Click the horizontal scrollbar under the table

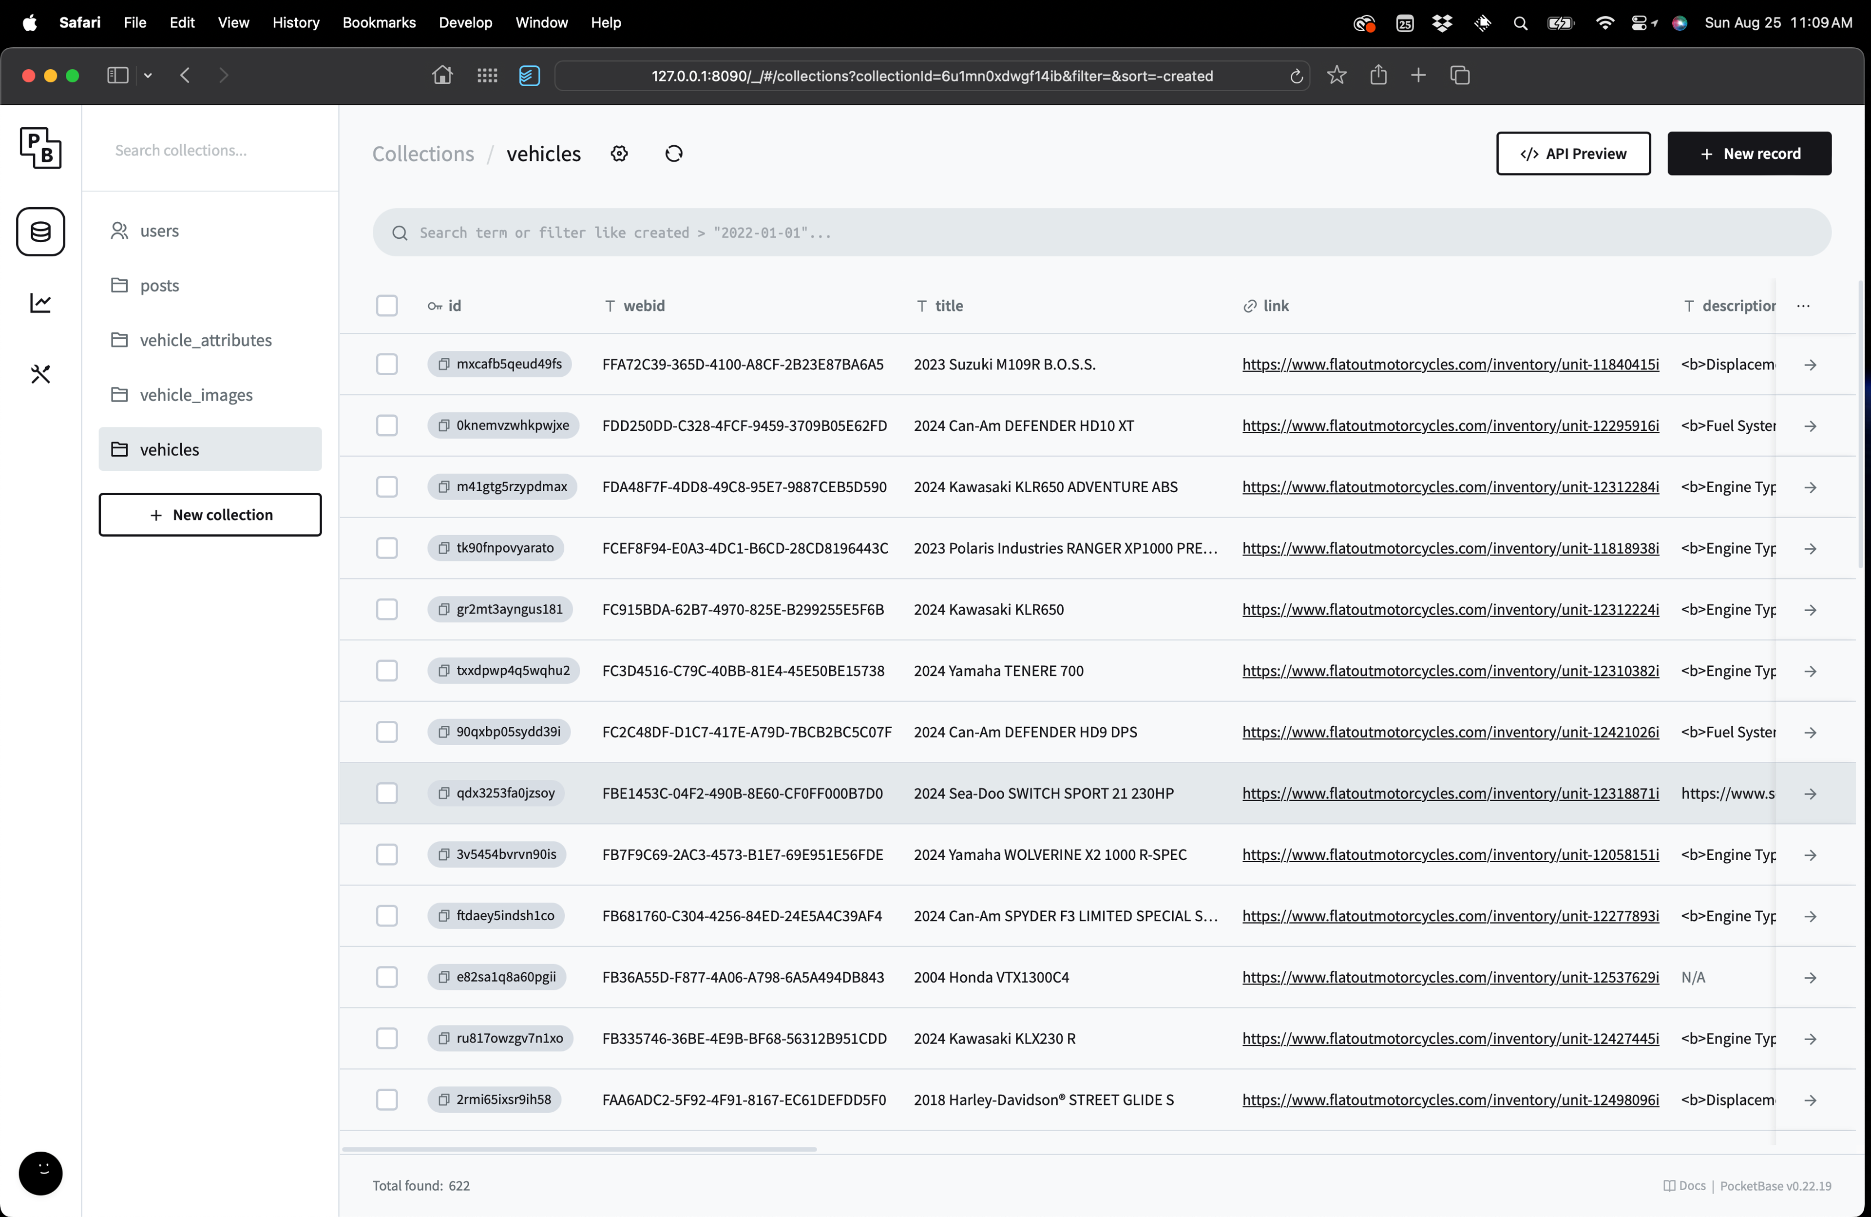click(x=579, y=1149)
